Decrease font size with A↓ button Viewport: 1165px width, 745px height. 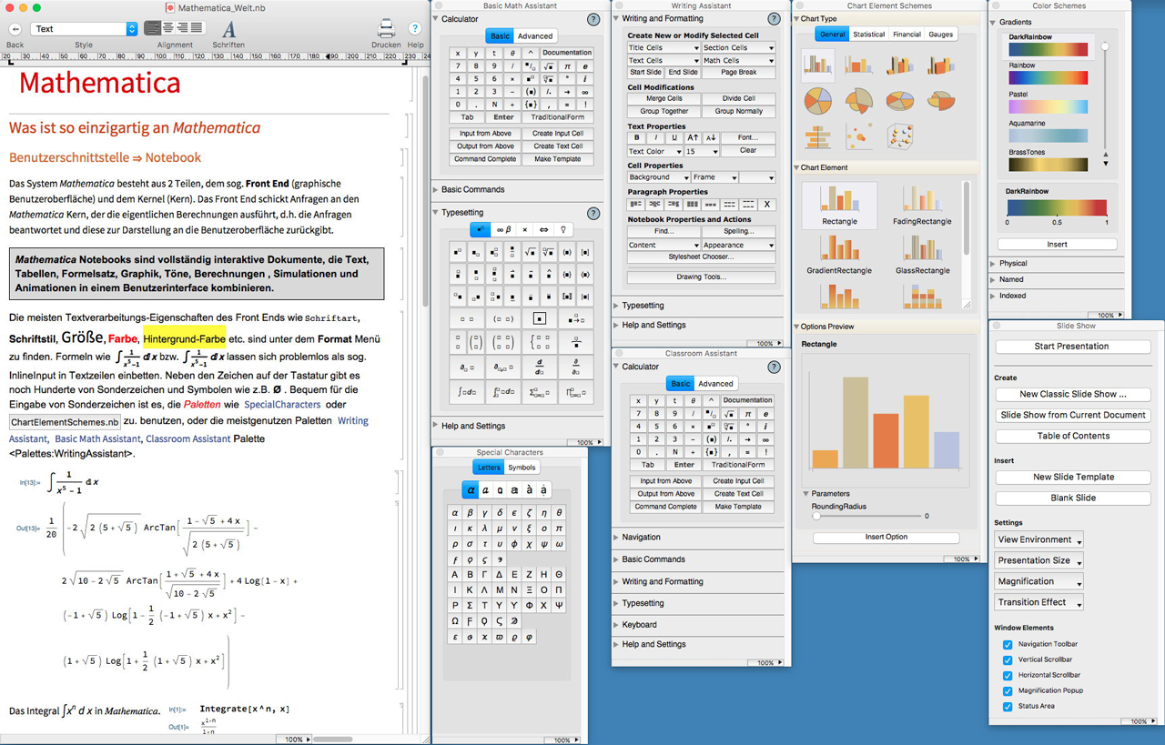click(711, 138)
